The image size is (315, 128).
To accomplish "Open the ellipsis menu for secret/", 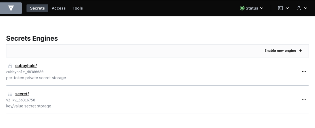I will coord(304,100).
